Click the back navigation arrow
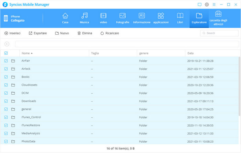241x153 pixels. coord(7,44)
